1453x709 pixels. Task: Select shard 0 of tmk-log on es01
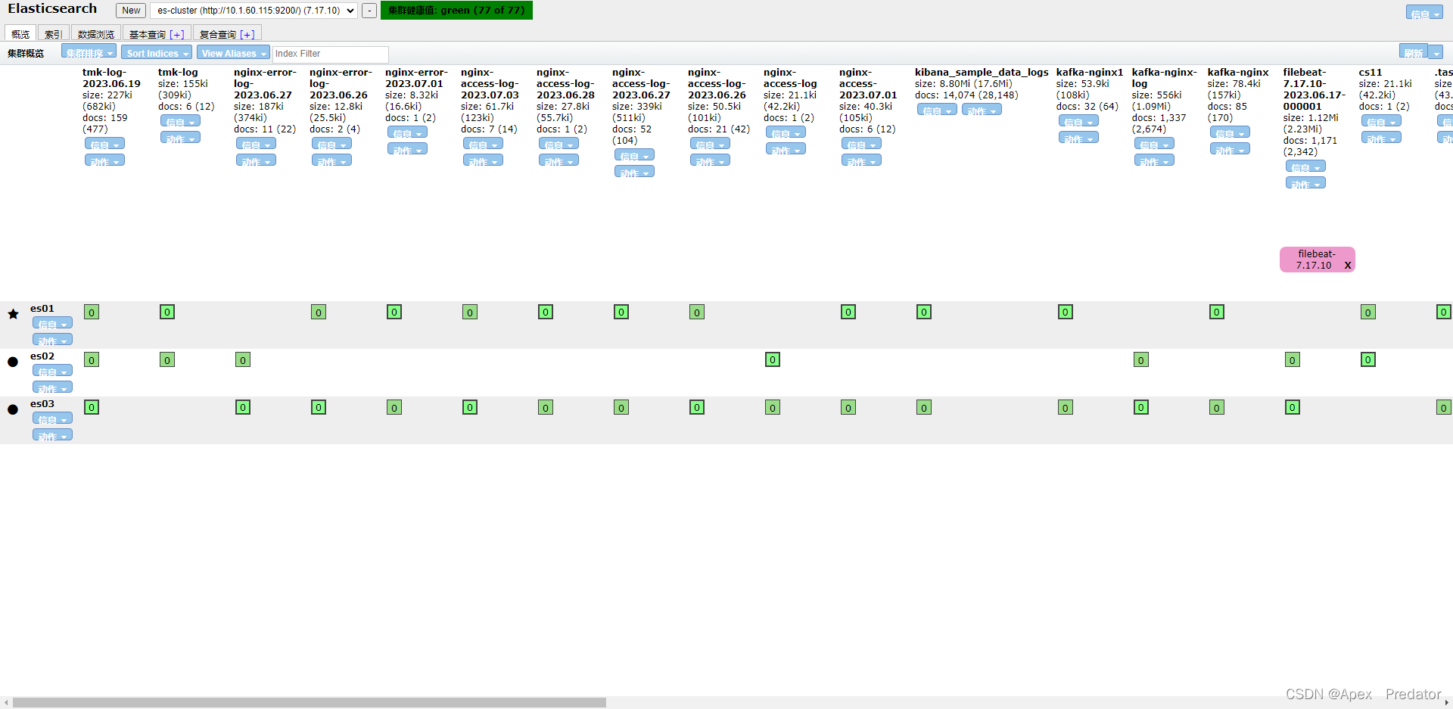tap(167, 312)
